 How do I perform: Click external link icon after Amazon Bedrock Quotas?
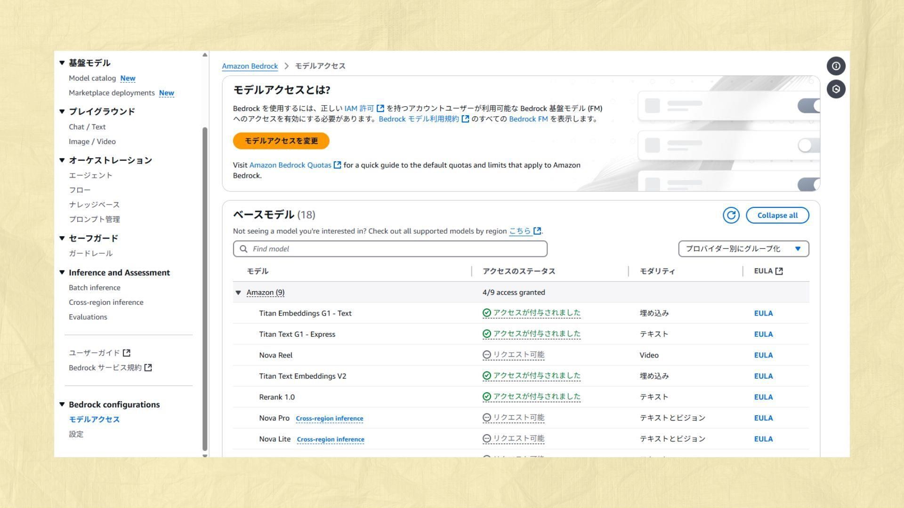point(337,165)
